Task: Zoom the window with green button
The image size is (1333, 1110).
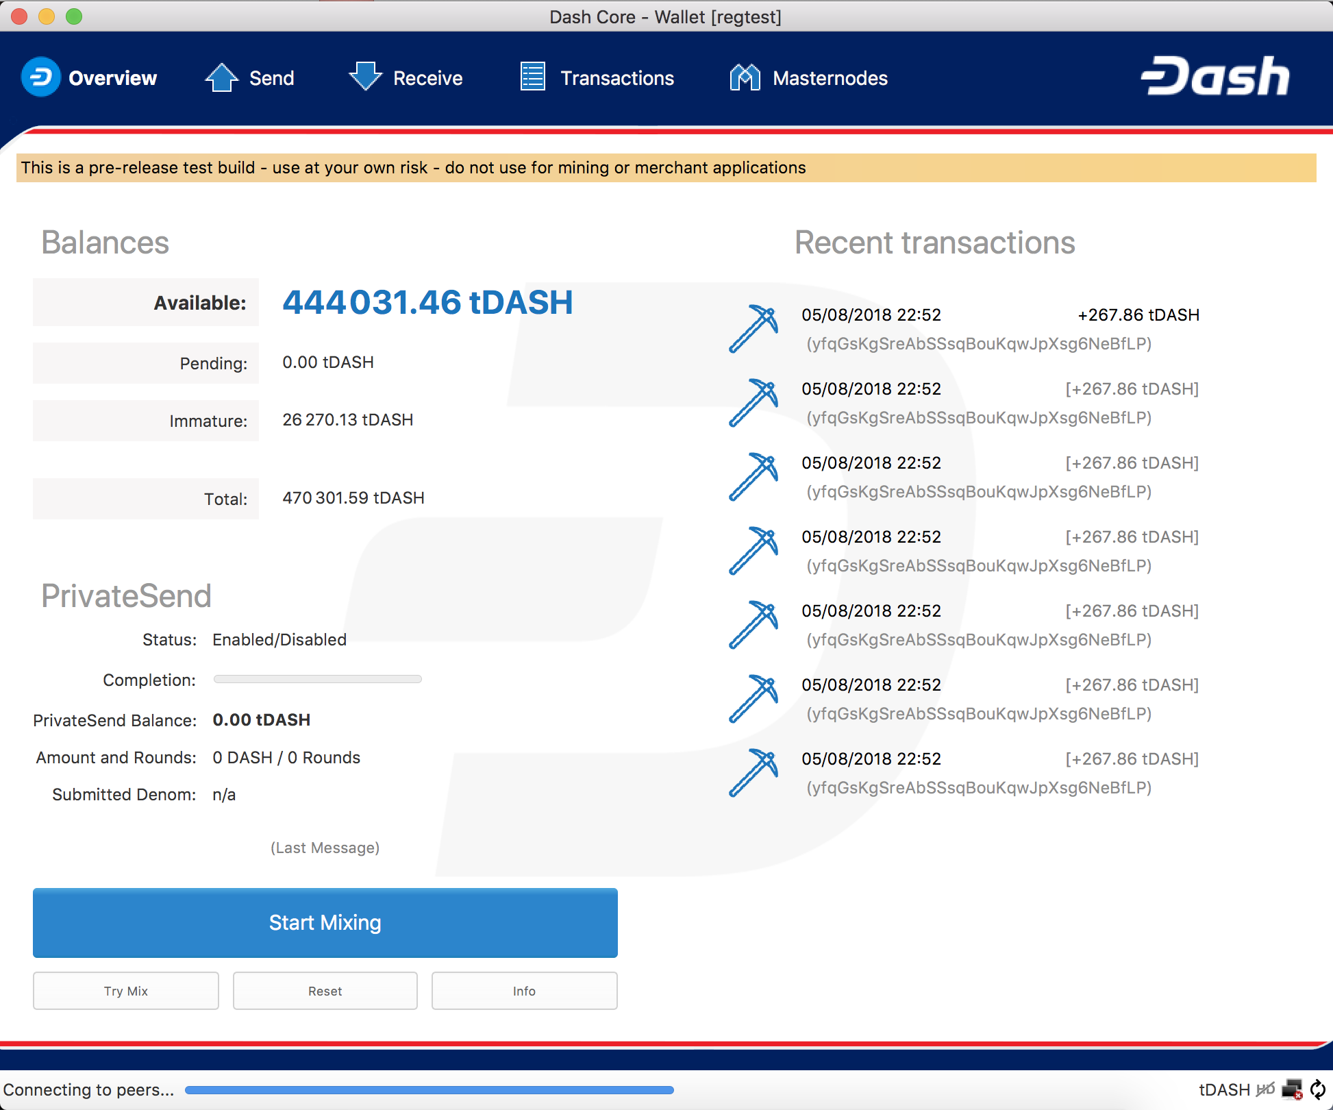Action: click(74, 16)
